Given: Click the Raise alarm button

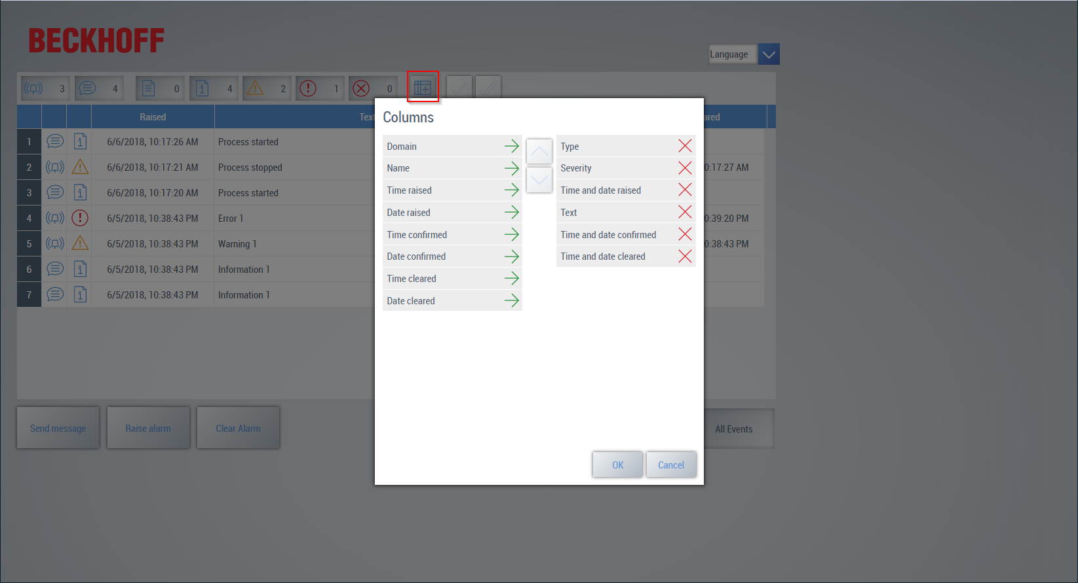Looking at the screenshot, I should click(x=148, y=428).
